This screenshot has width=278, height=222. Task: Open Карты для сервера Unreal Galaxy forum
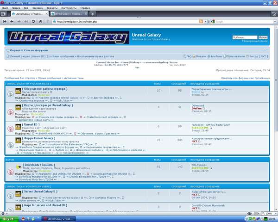tap(48, 105)
